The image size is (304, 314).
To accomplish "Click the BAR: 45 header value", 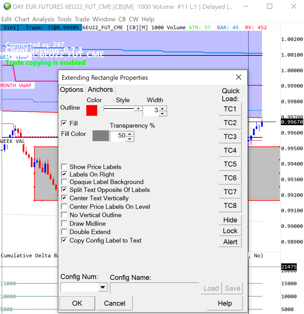I will pyautogui.click(x=228, y=27).
